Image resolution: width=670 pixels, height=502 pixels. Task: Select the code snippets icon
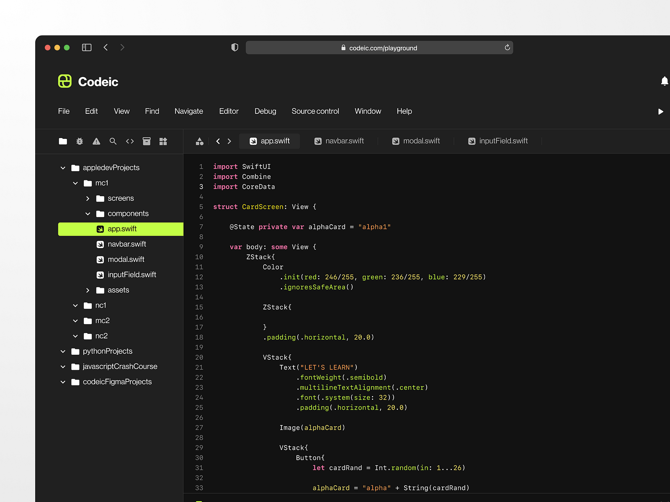(130, 141)
